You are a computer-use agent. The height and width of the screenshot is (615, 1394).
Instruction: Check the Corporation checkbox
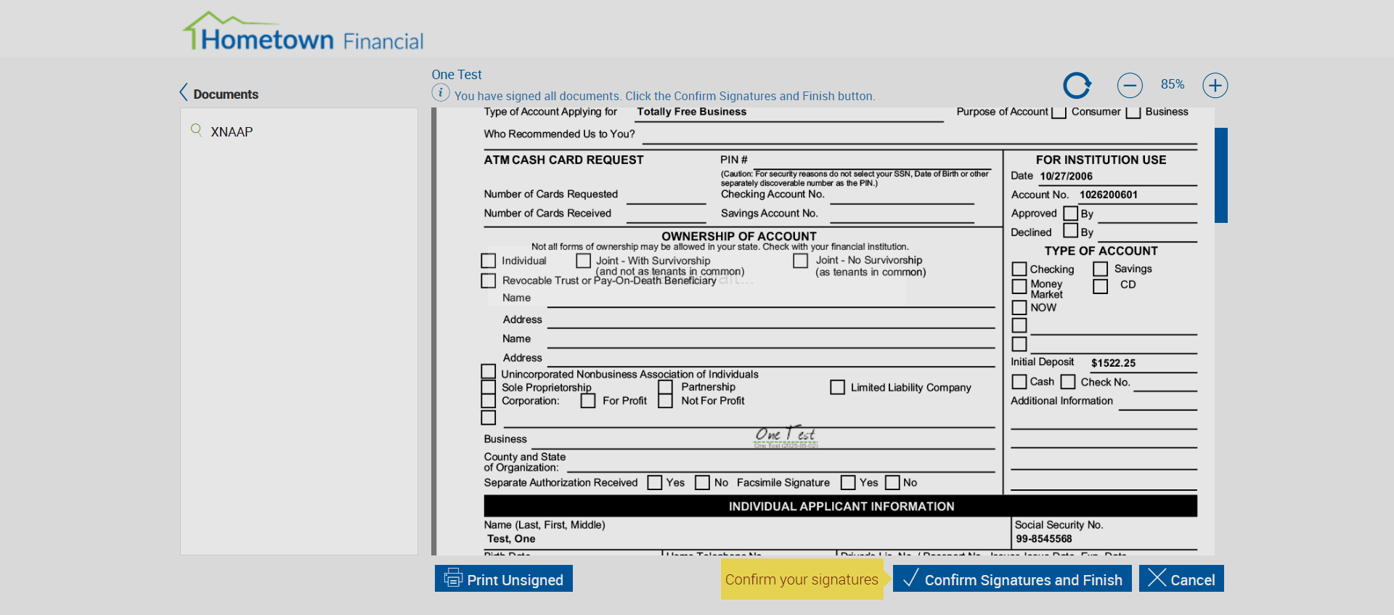(489, 401)
